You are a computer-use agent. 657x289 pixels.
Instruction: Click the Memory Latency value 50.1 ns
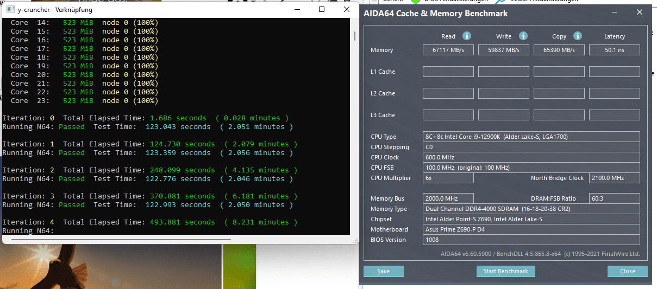click(x=615, y=50)
